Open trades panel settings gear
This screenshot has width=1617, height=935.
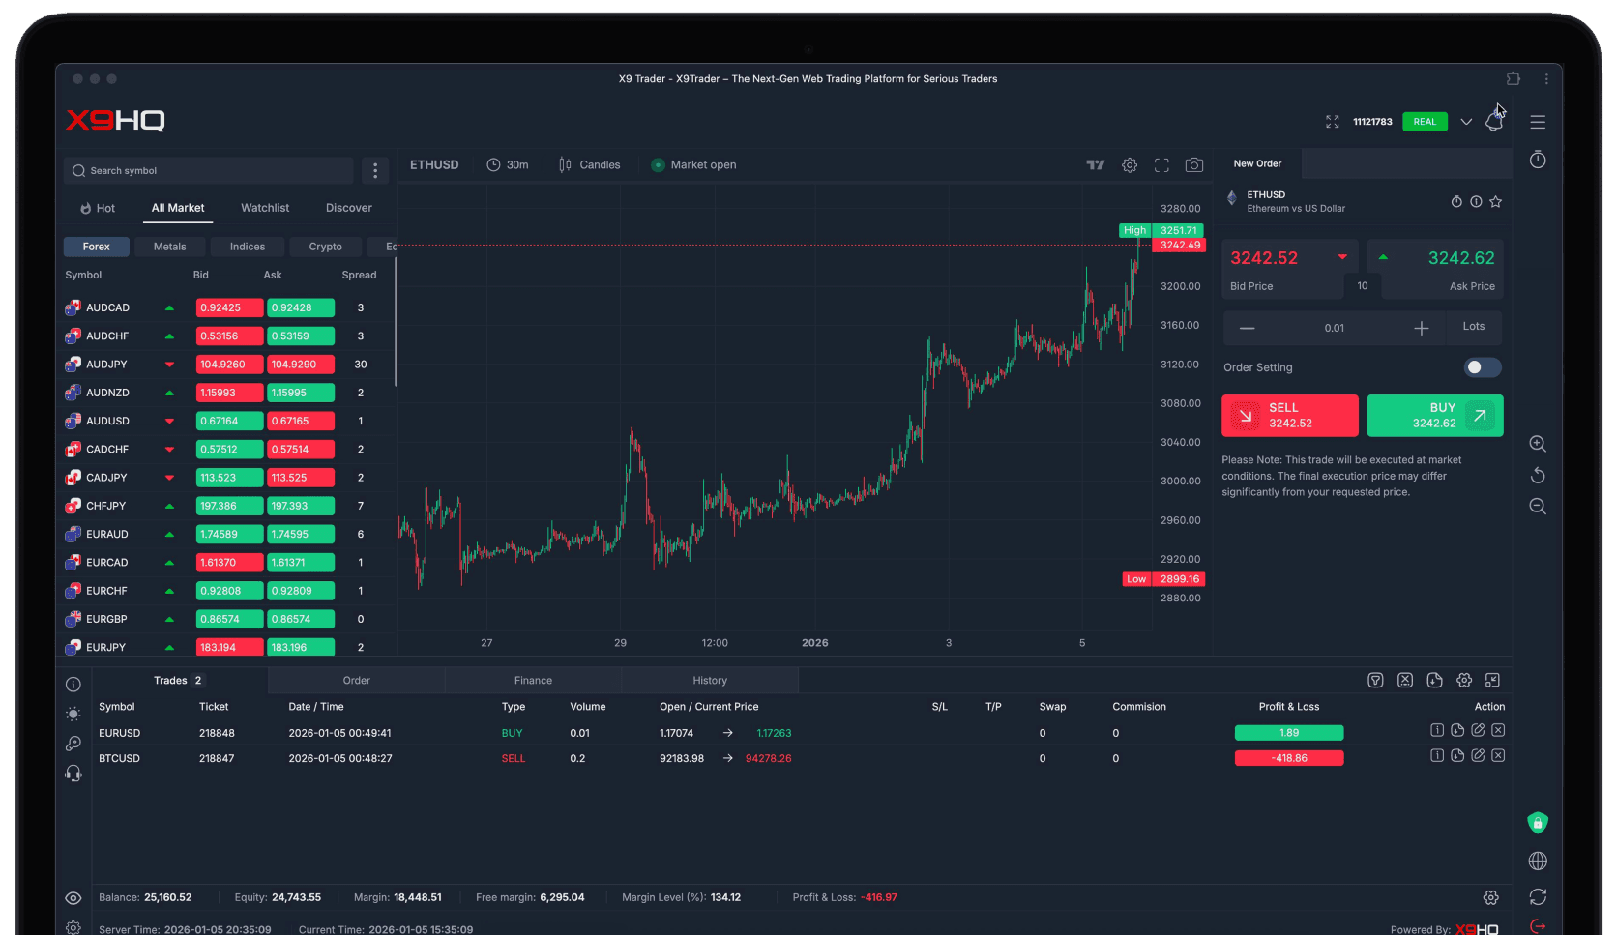pos(1464,681)
